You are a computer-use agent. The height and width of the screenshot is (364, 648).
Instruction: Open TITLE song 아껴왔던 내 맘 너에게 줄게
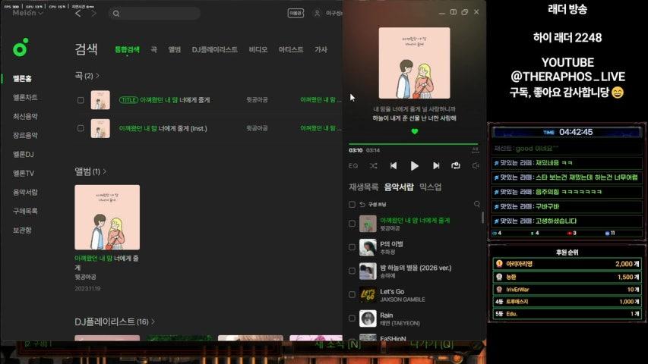[x=175, y=100]
